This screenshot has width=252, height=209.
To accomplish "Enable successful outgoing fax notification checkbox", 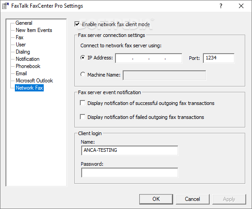I will coord(82,103).
